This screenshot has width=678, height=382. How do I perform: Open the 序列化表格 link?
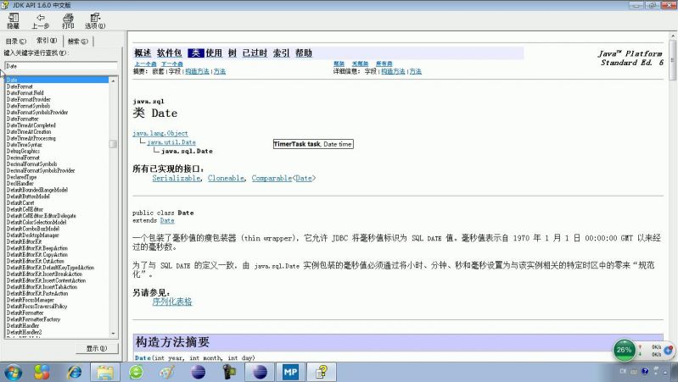(x=171, y=302)
